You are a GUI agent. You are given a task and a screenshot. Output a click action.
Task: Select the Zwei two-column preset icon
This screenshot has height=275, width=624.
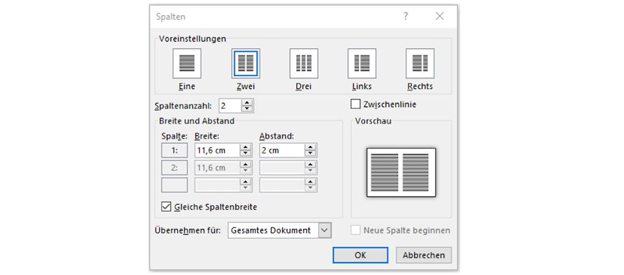point(245,63)
